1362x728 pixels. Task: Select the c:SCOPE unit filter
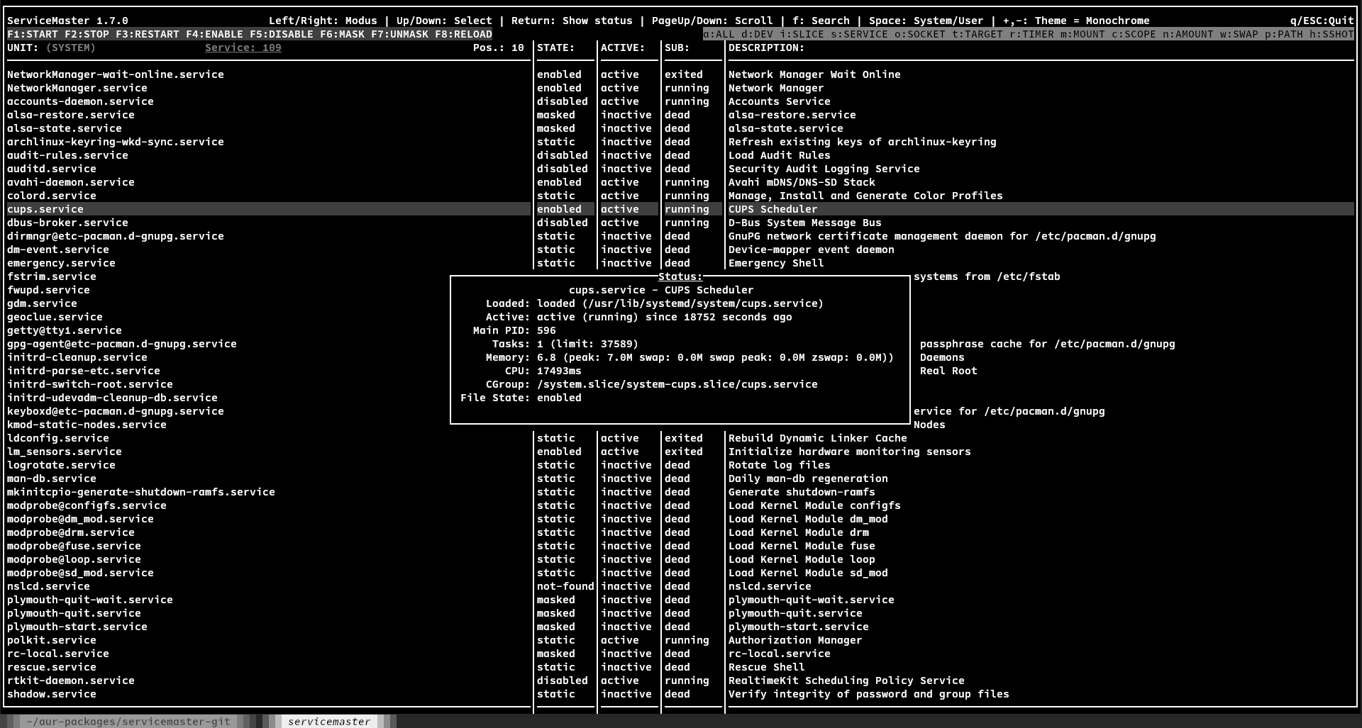(1134, 34)
